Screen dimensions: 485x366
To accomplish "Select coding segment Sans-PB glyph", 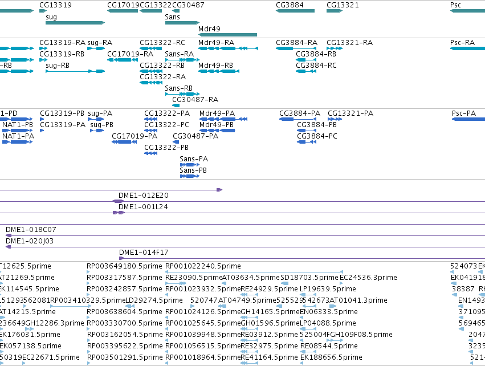I will tap(190, 176).
